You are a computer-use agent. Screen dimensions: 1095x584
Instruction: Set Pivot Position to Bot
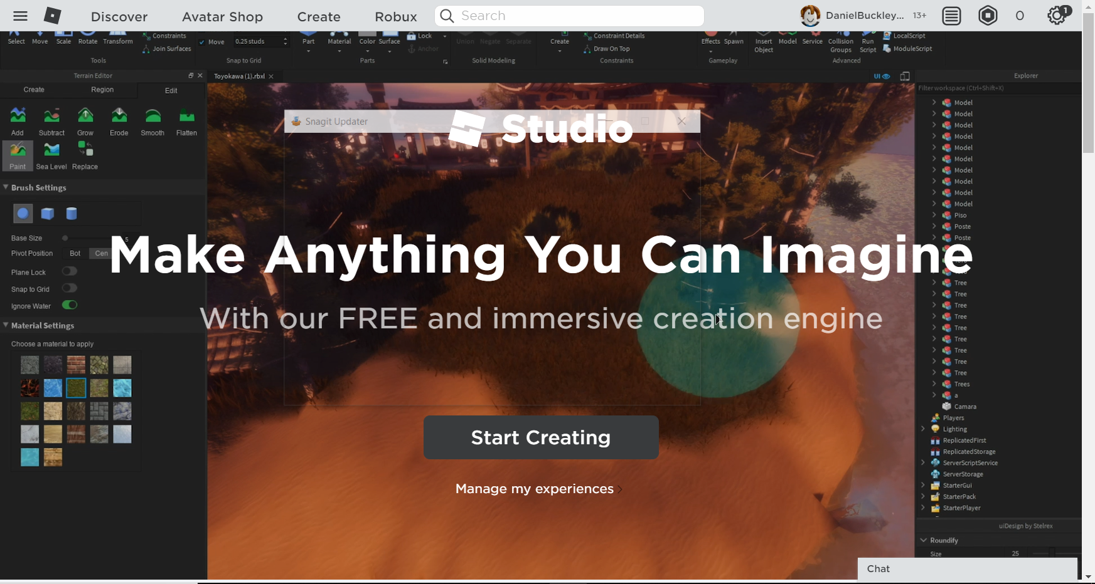point(75,253)
